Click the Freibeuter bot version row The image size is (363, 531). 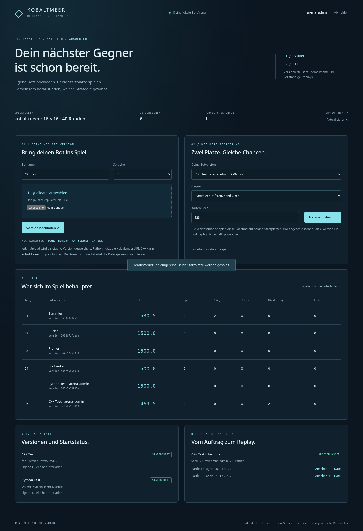pyautogui.click(x=181, y=369)
